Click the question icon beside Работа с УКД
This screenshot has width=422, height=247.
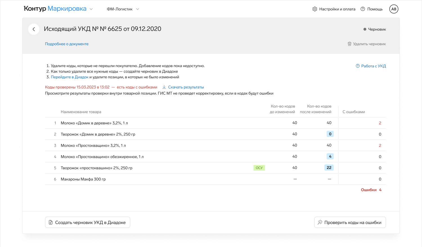coord(358,66)
